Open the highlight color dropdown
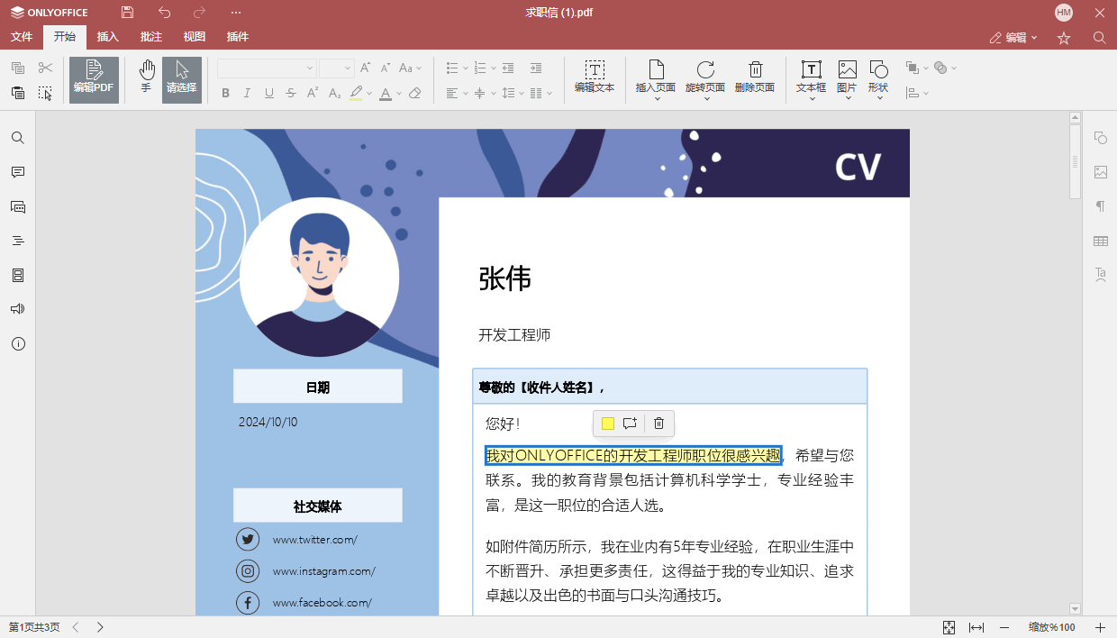The width and height of the screenshot is (1117, 638). (368, 93)
